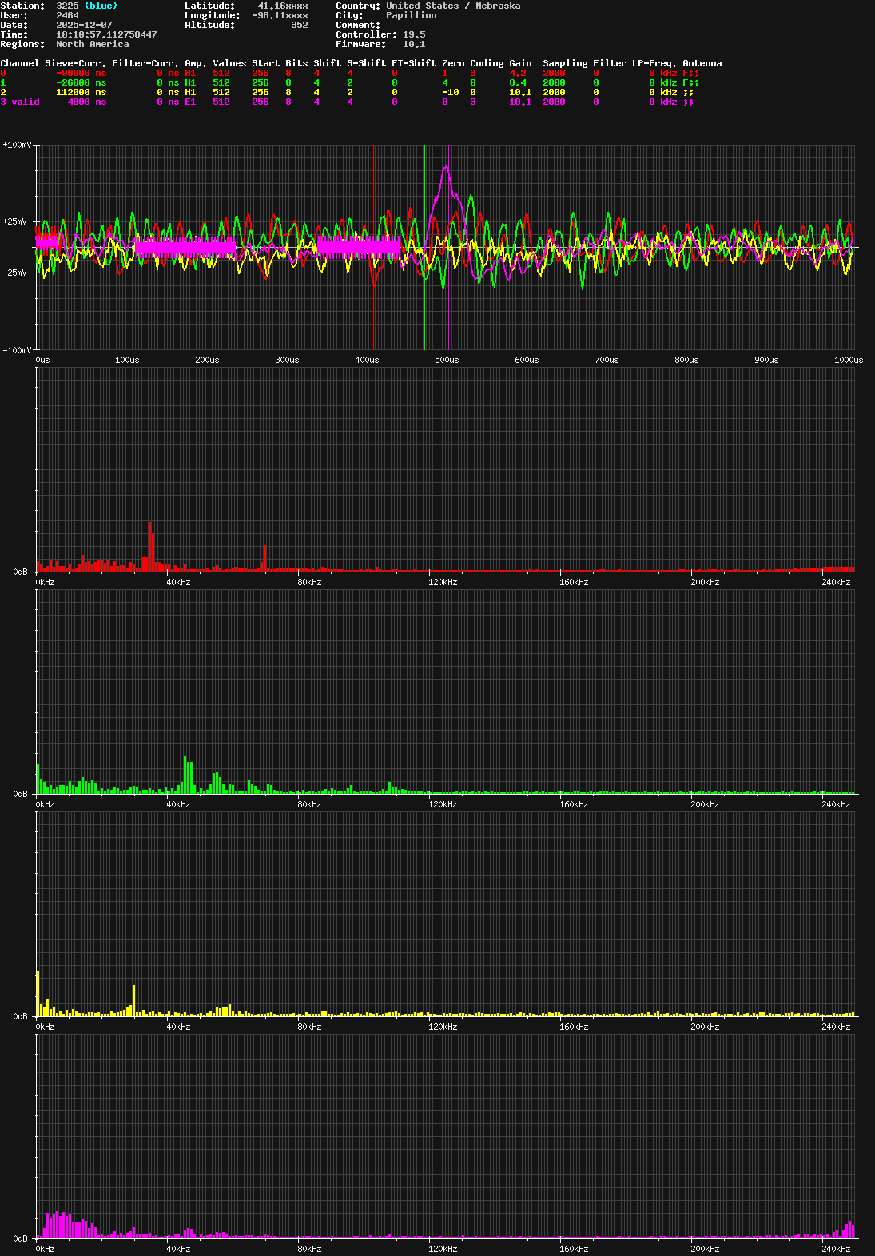Image resolution: width=875 pixels, height=1256 pixels.
Task: Select the station number "3225"
Action: (x=67, y=6)
